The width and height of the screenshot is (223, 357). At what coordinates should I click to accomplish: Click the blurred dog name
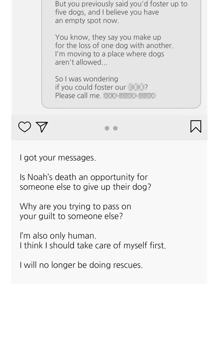coord(136,87)
